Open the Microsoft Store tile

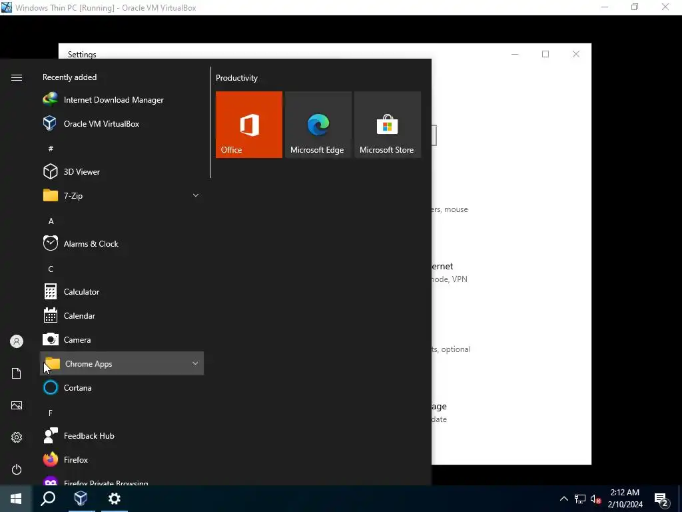pos(388,125)
